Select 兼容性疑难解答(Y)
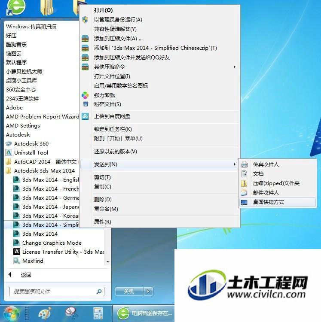 pos(115,29)
